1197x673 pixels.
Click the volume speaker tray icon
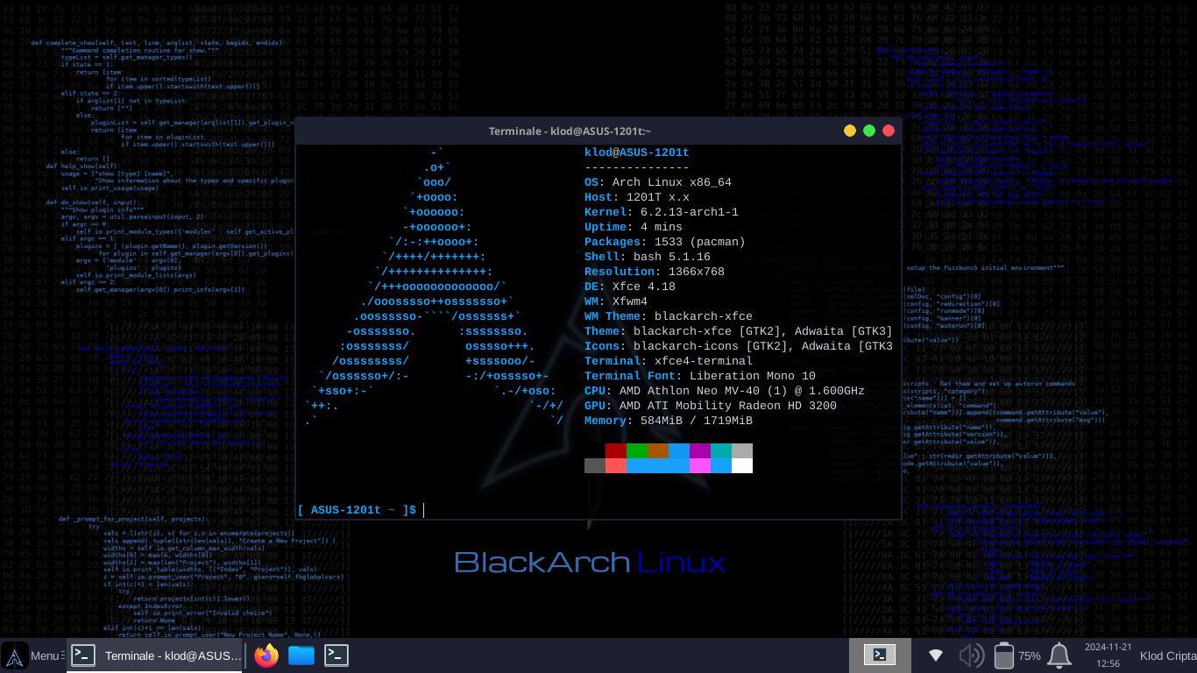tap(971, 655)
